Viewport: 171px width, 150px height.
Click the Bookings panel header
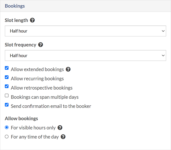[x=15, y=6]
